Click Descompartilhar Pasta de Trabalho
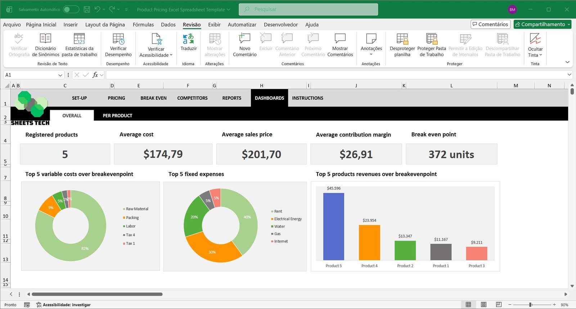576x309 pixels. 502,45
